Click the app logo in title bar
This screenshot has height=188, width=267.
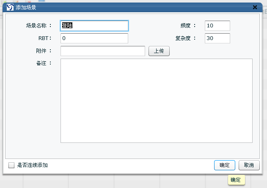[10, 7]
